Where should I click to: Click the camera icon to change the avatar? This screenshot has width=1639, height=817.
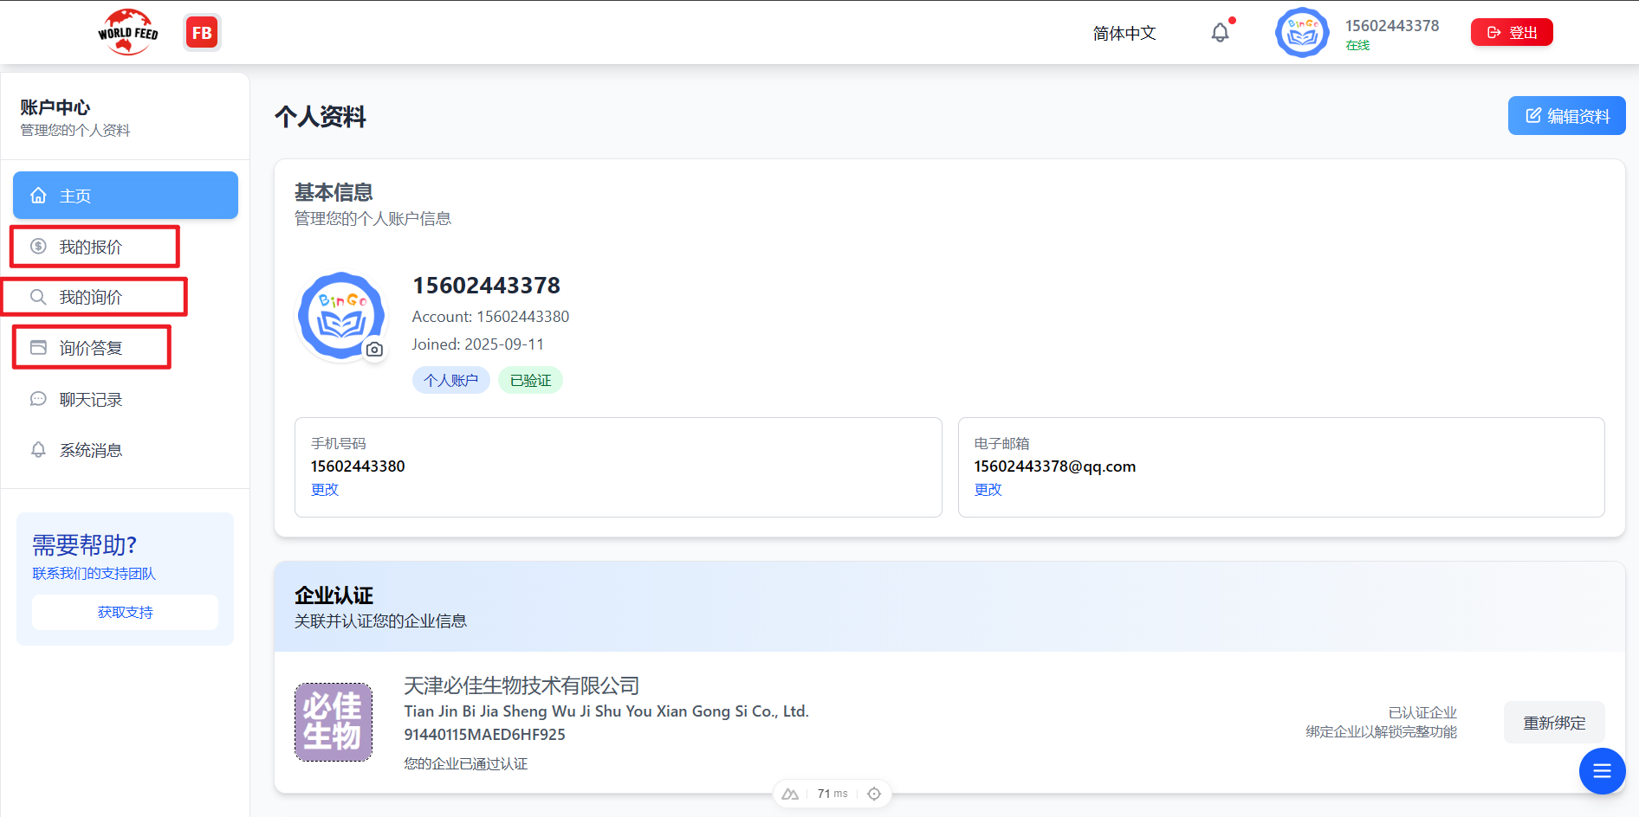[x=374, y=350]
